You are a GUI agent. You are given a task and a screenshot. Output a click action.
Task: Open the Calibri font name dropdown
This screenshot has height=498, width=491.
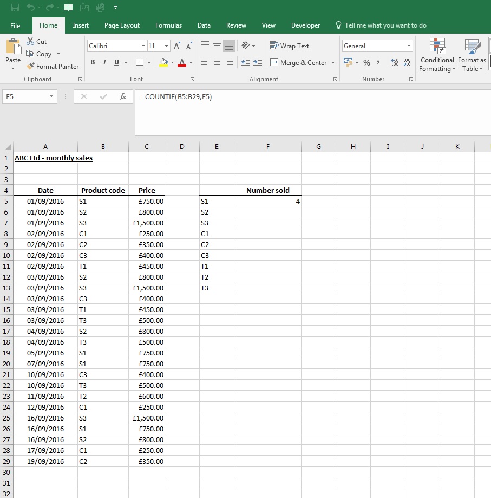tap(143, 46)
